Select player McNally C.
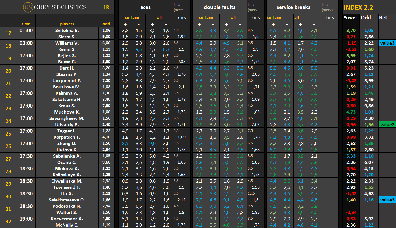This screenshot has height=228, width=396. 67,225
